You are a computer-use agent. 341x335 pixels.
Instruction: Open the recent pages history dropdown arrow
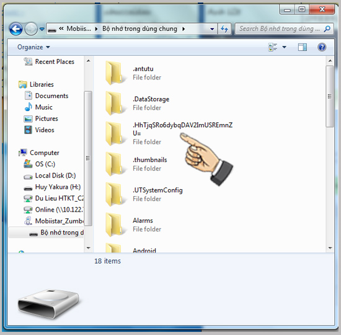point(42,29)
